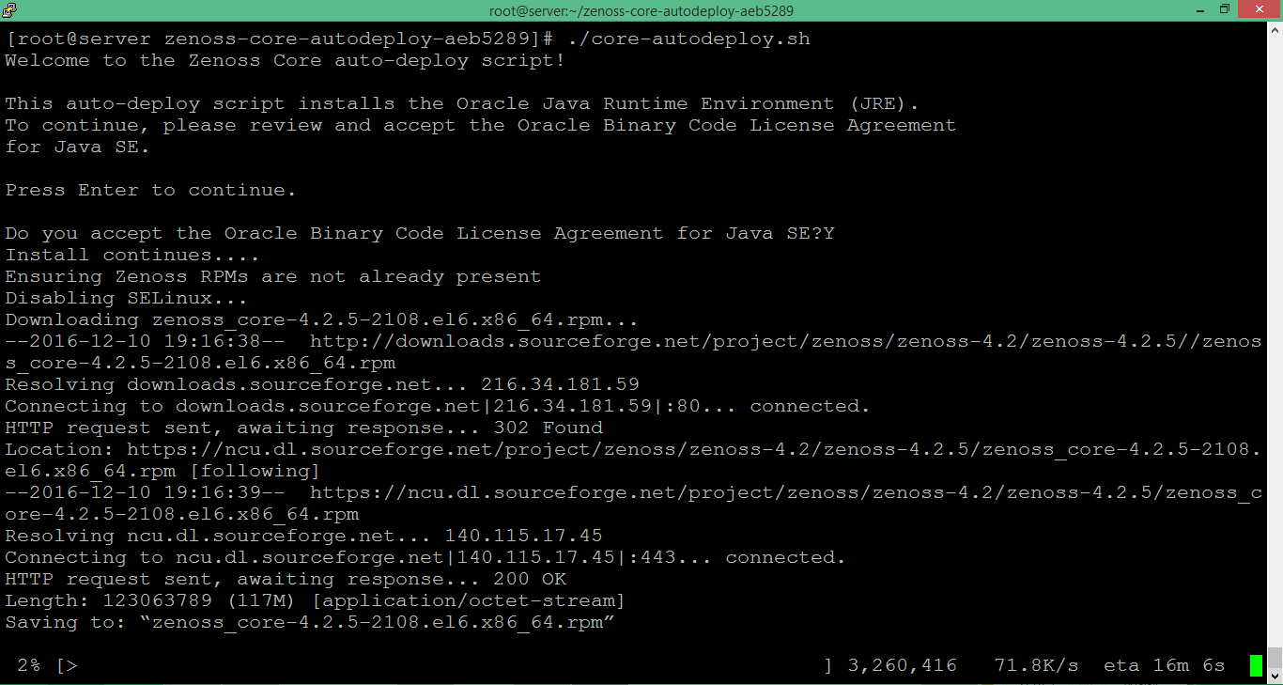The height and width of the screenshot is (685, 1283).
Task: Click the license question ending "Java SE?Y"
Action: tap(420, 234)
